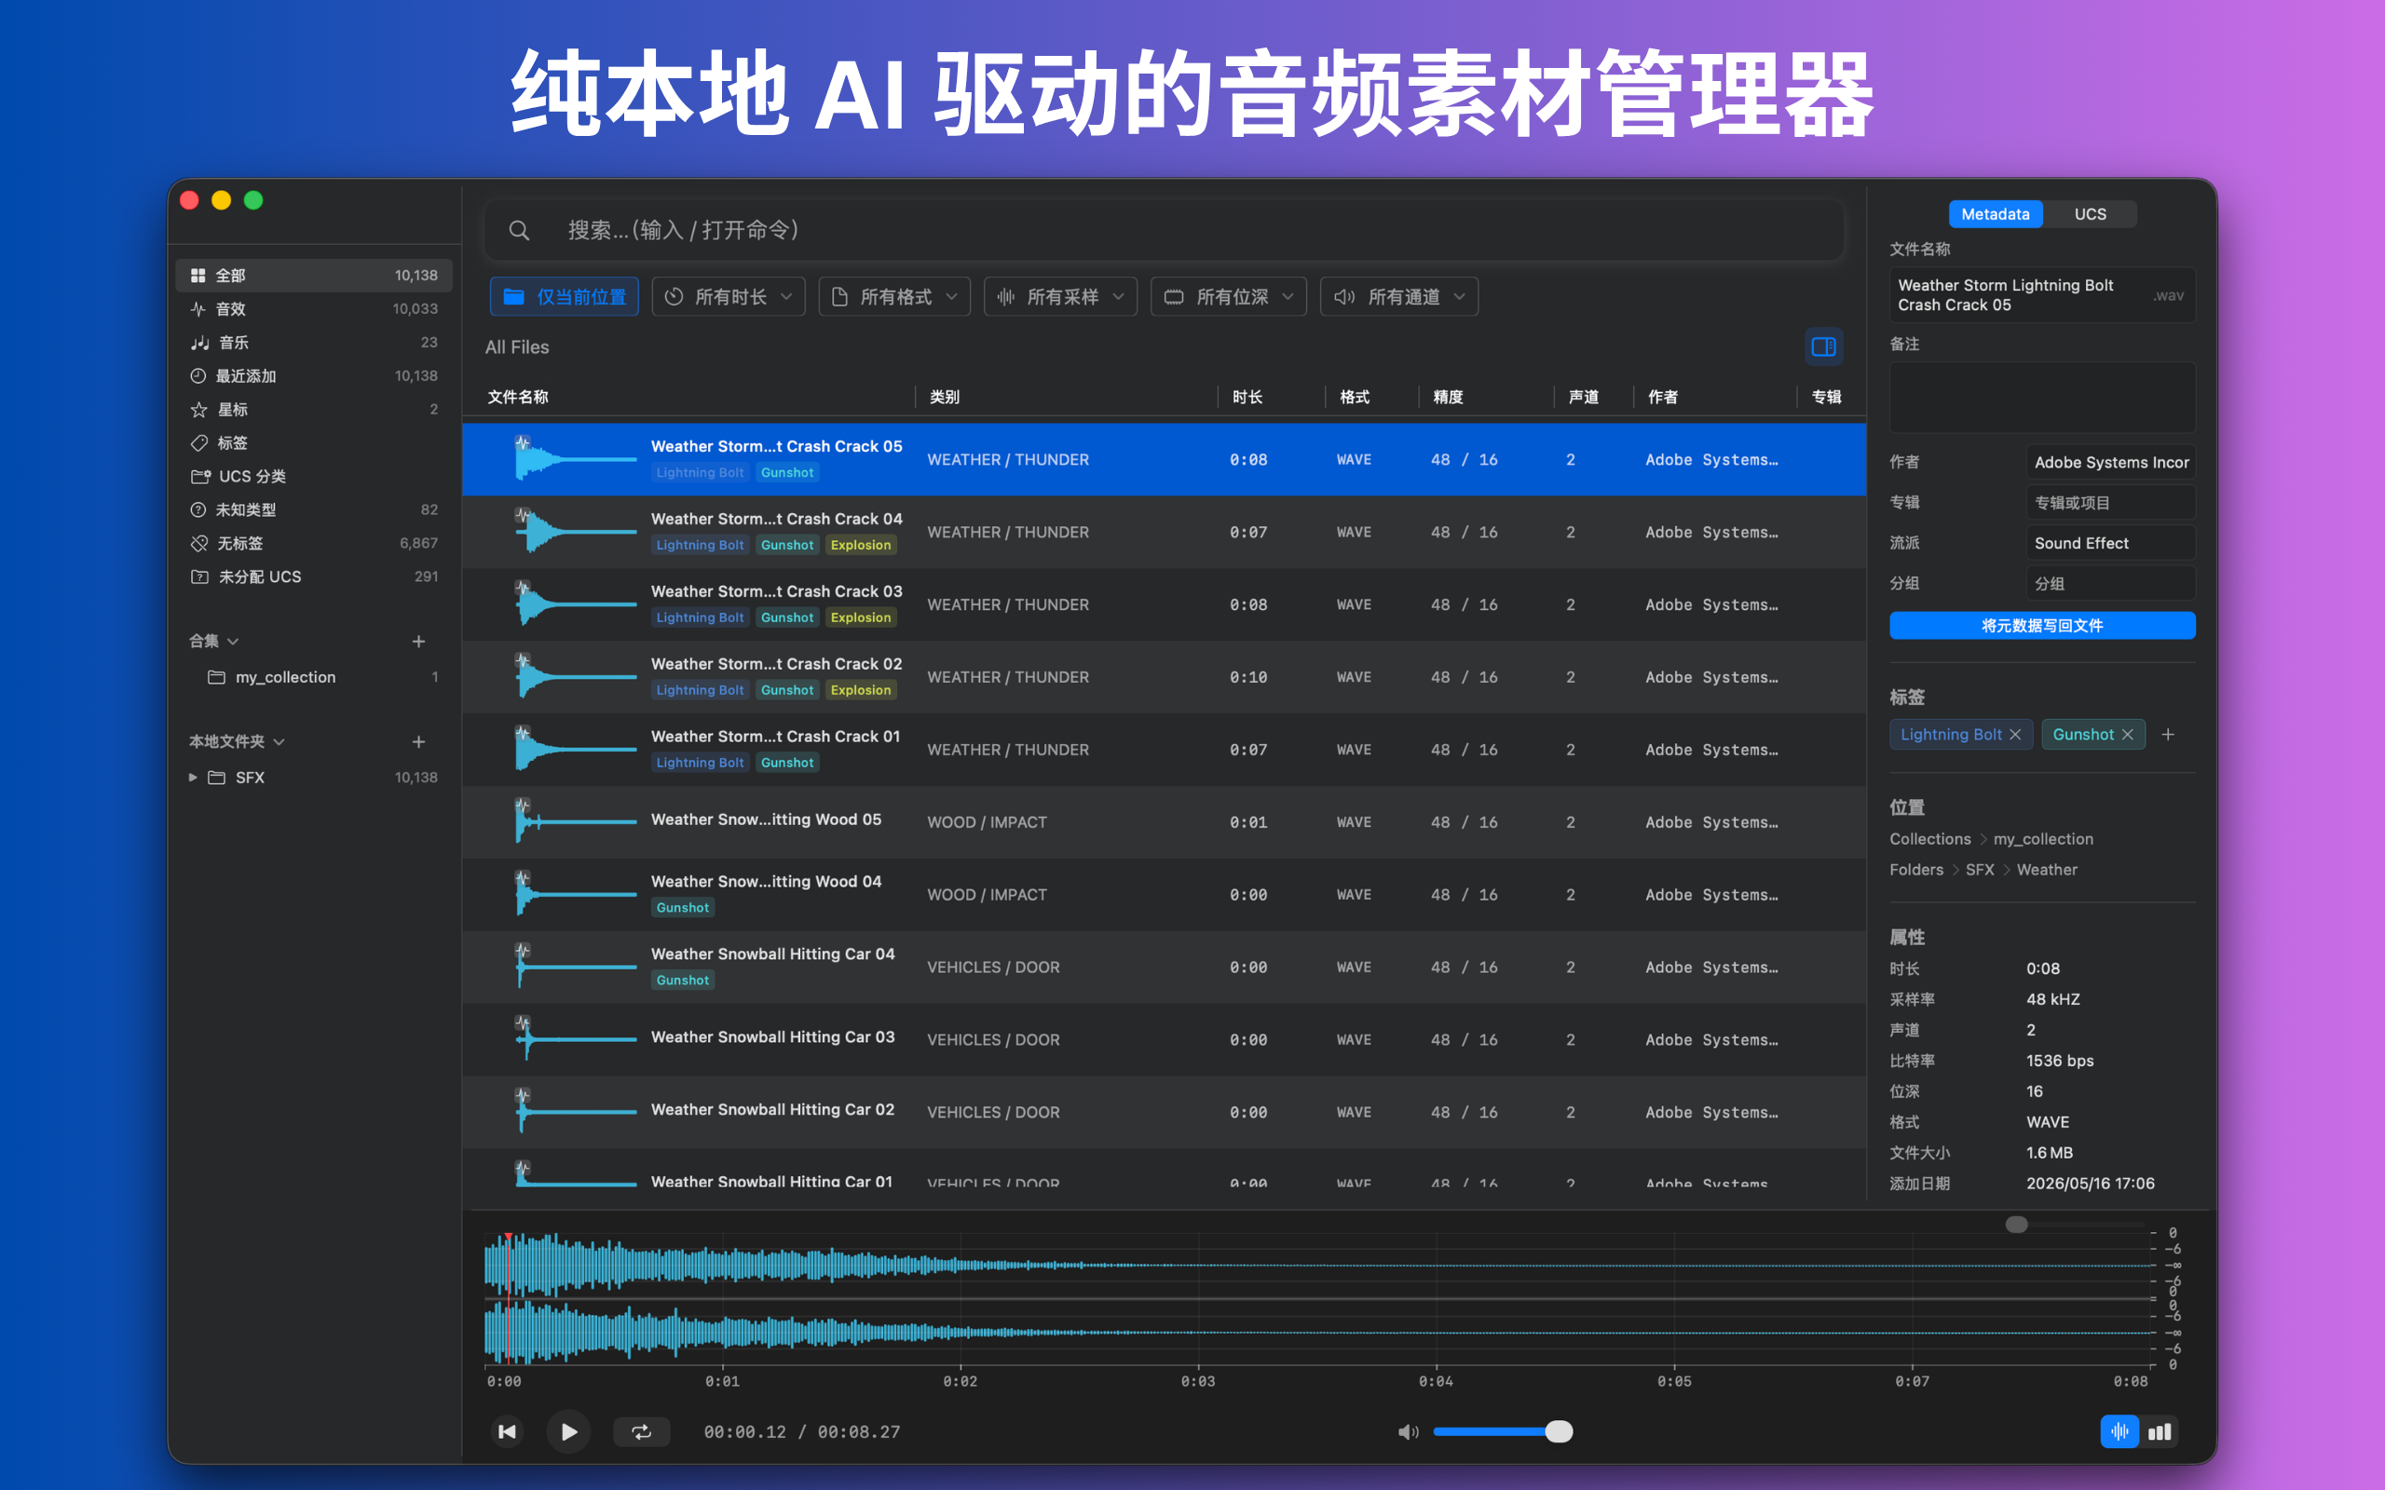The width and height of the screenshot is (2385, 1490).
Task: Show 未分配 UCS files
Action: pyautogui.click(x=313, y=577)
